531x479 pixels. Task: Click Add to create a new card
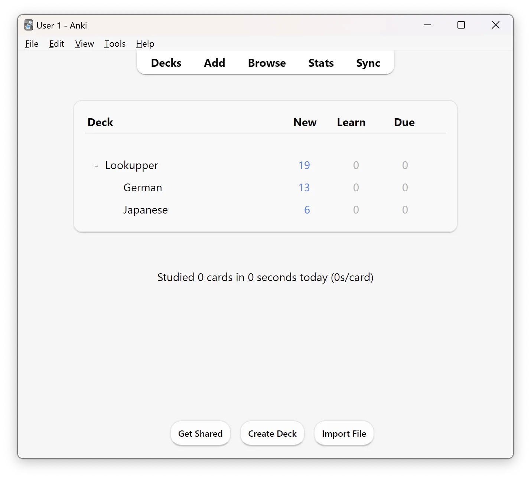pos(214,63)
